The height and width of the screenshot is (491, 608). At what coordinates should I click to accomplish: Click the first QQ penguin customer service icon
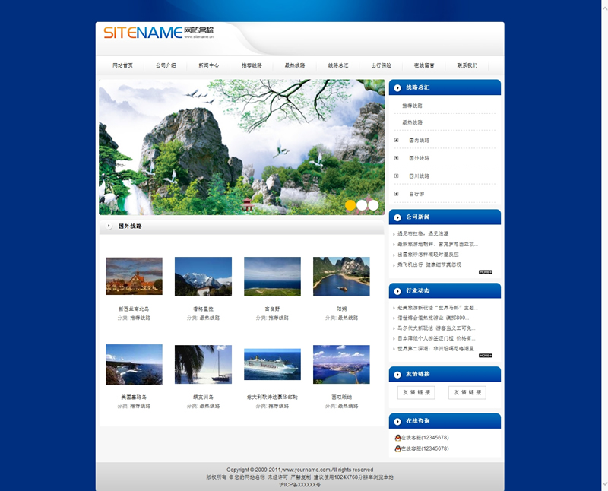click(x=397, y=438)
